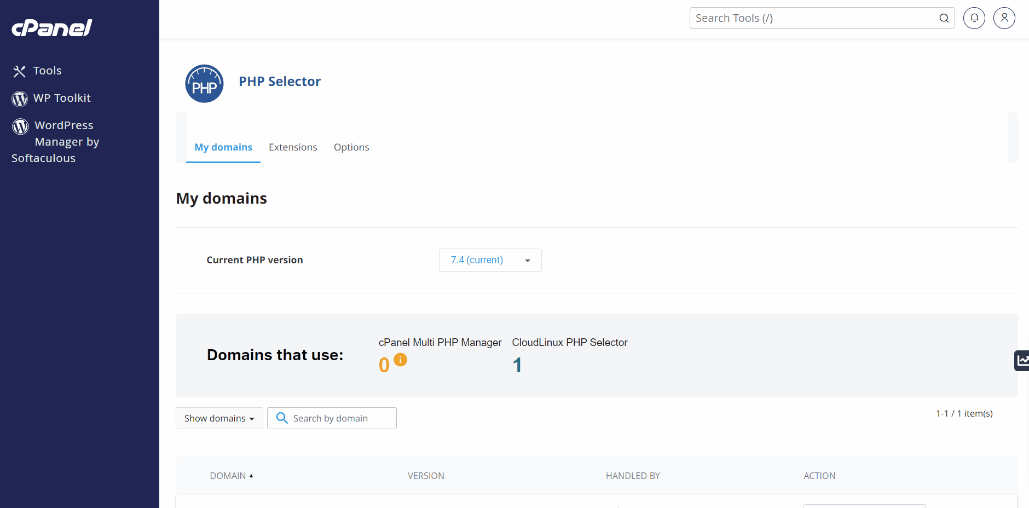
Task: Click the CloudLinux PHP Selector count 1
Action: pos(517,365)
